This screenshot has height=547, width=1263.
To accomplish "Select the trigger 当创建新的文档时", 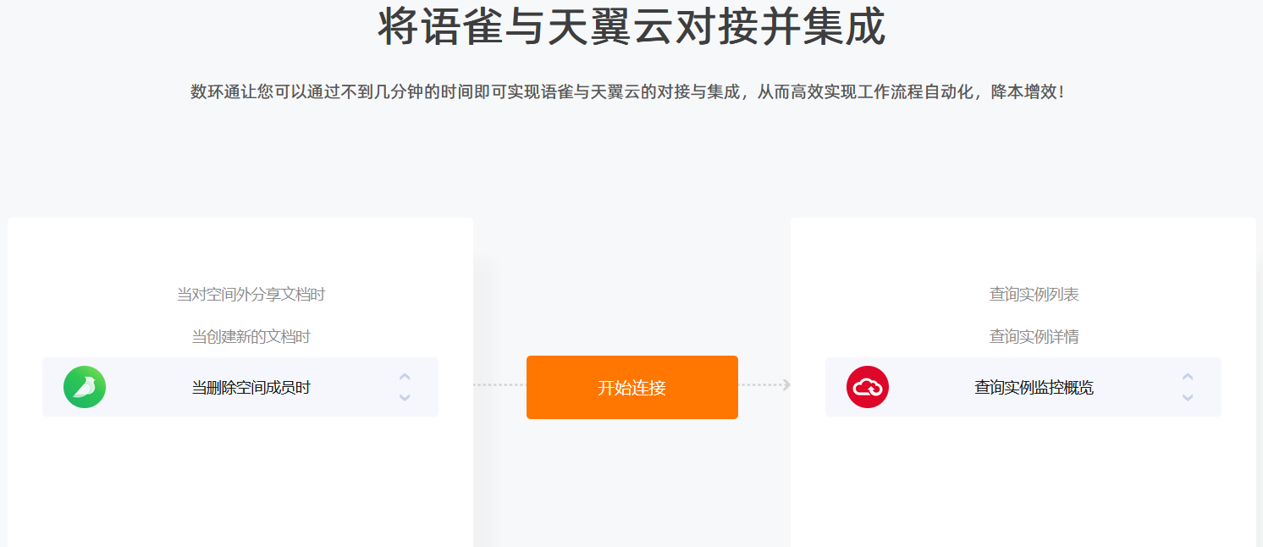I will 251,337.
